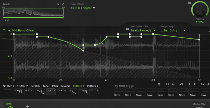The width and height of the screenshot is (210, 108).
Task: Open the 'Beat (Synced)' LFO mode dropdown
Action: (x=143, y=30)
